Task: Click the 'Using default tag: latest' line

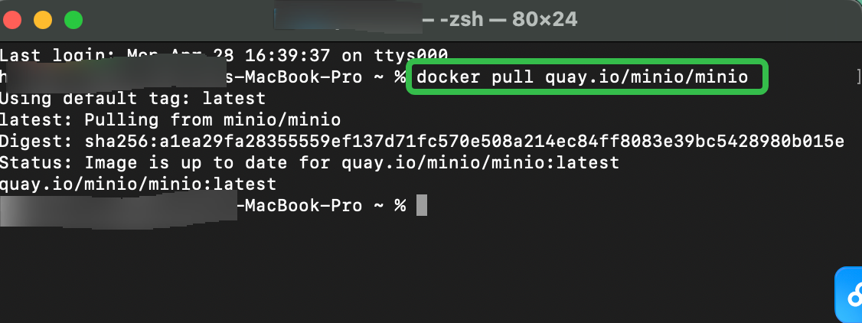Action: pyautogui.click(x=132, y=98)
